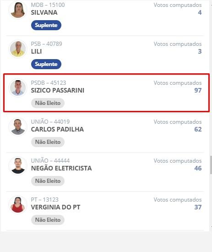Image resolution: width=212 pixels, height=252 pixels.
Task: Open the CARLOS PADILHA candidate name
Action: (57, 129)
